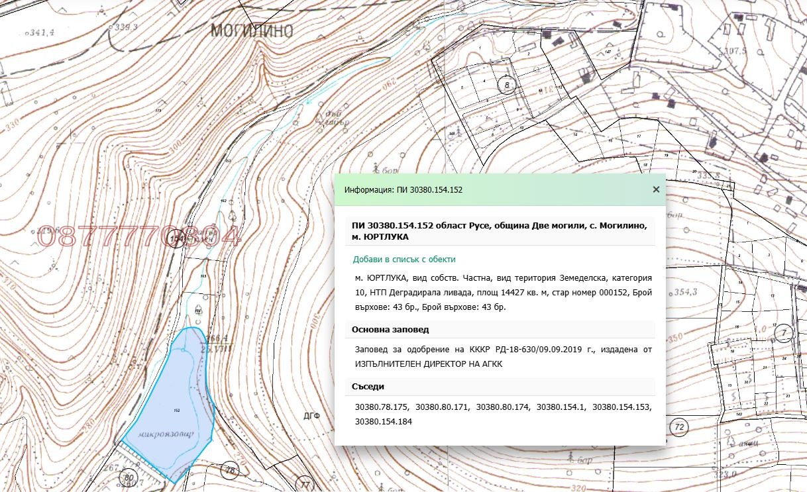The height and width of the screenshot is (492, 807).
Task: Click circled cadastral marker 80
Action: pyautogui.click(x=129, y=477)
